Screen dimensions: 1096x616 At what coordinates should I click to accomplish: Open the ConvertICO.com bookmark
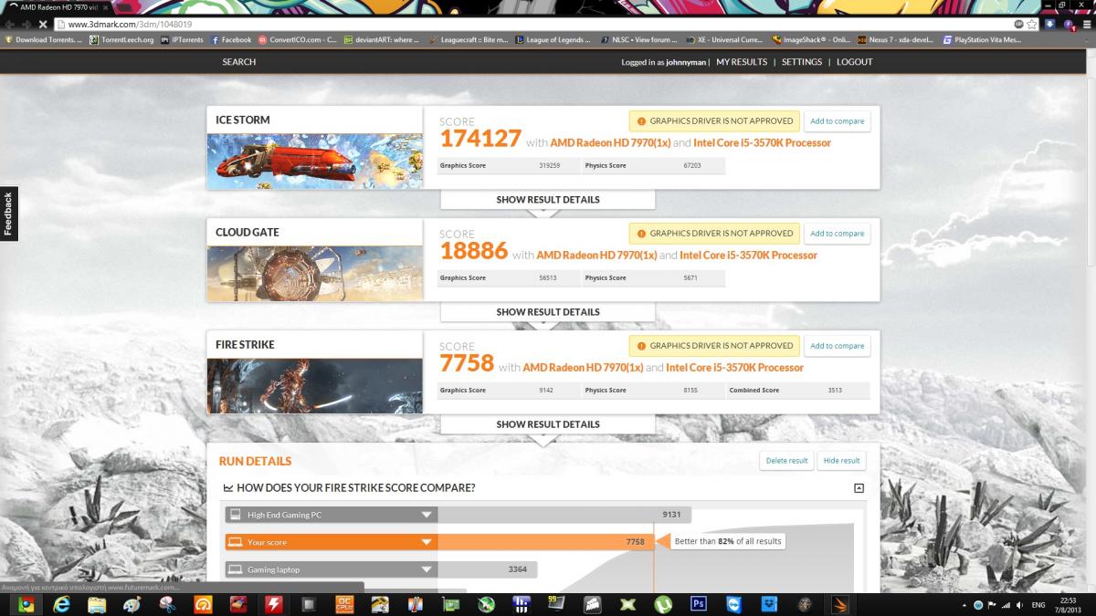[298, 40]
